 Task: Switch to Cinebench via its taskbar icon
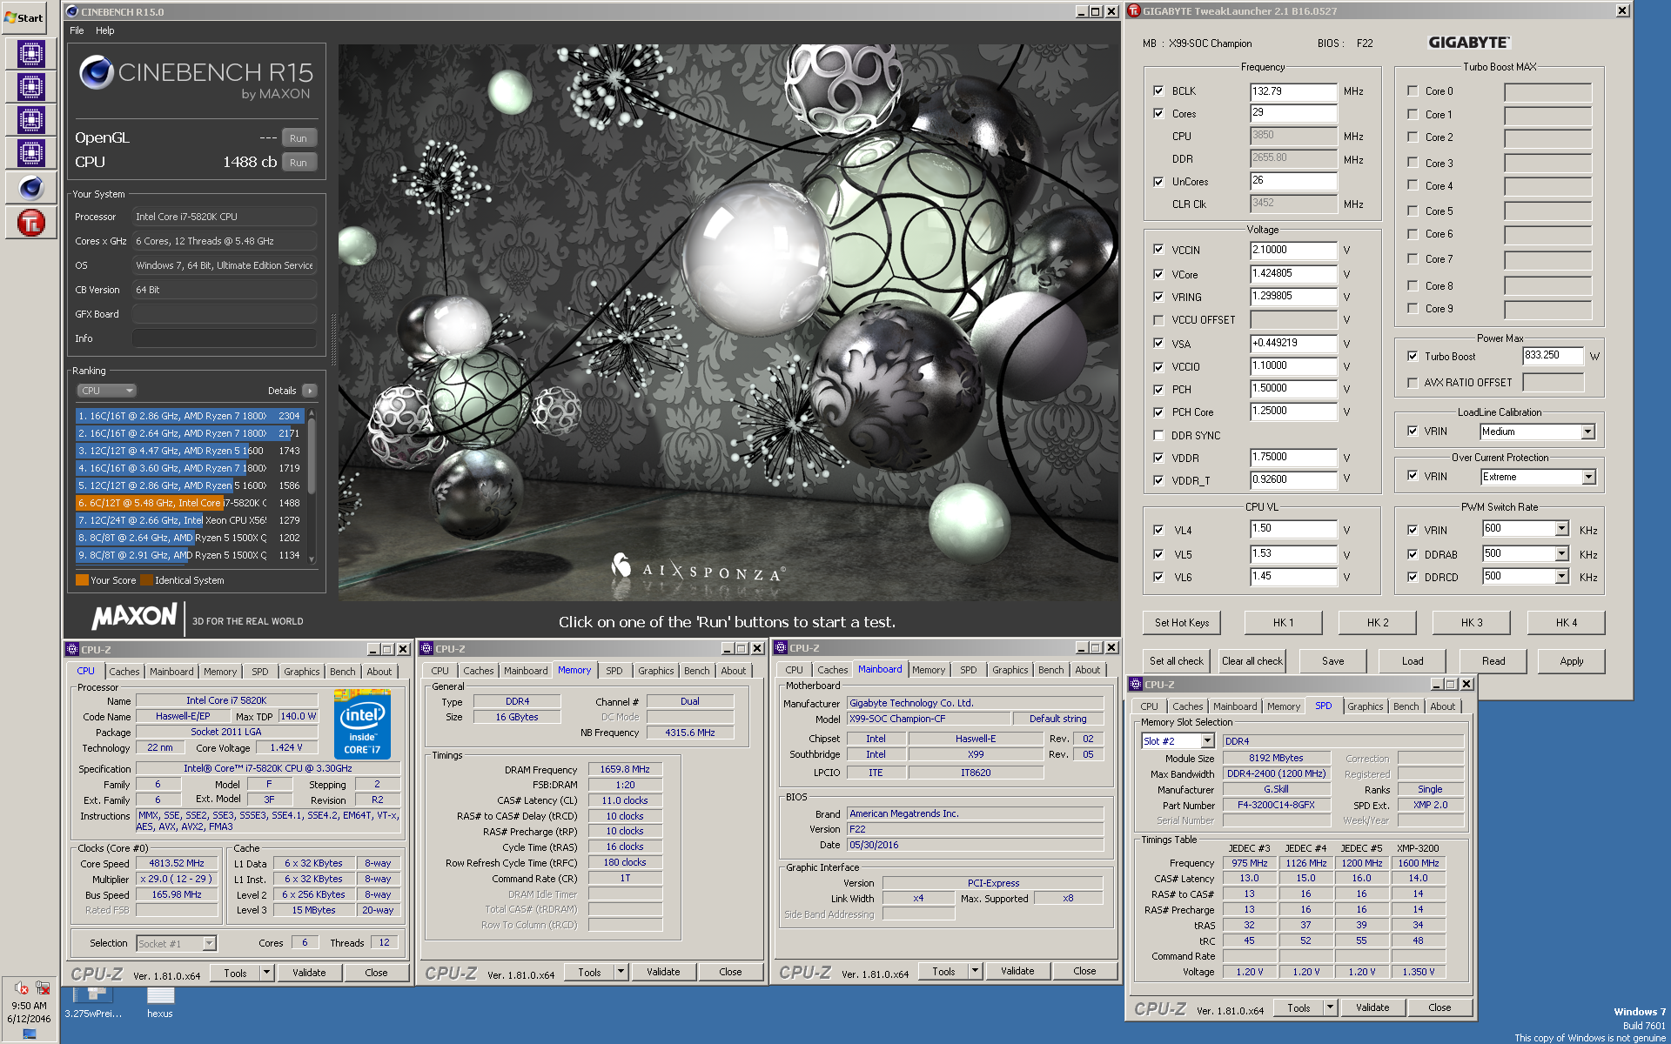(x=30, y=187)
